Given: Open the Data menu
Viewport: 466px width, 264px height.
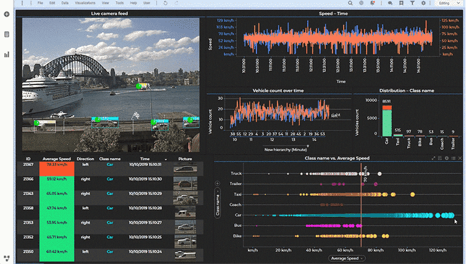Looking at the screenshot, I should [65, 3].
